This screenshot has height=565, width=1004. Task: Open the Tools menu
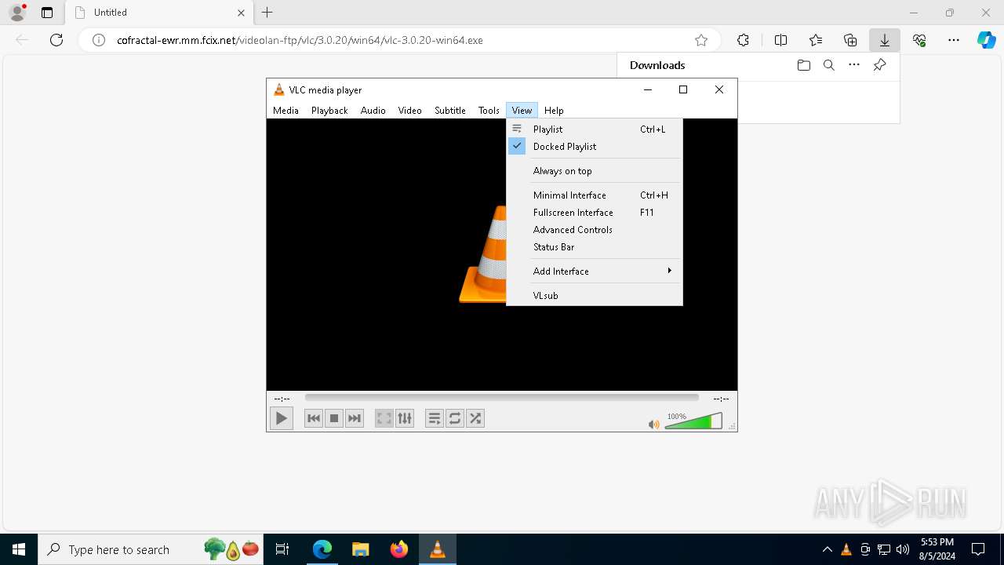[489, 111]
